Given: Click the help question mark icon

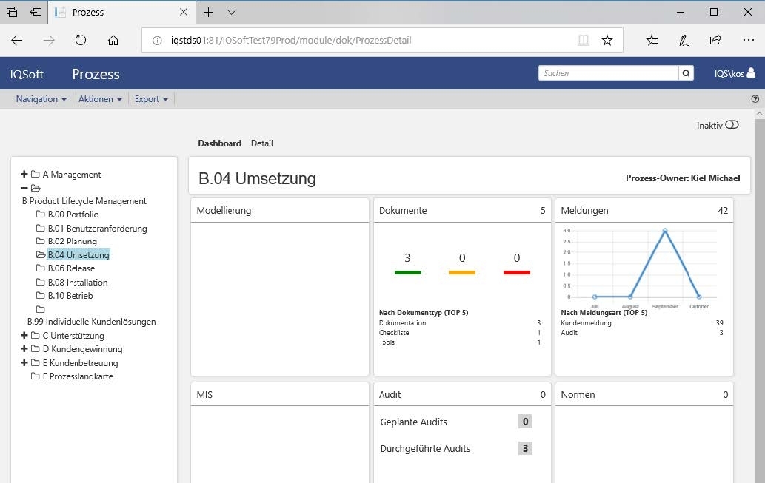Looking at the screenshot, I should click(x=755, y=99).
